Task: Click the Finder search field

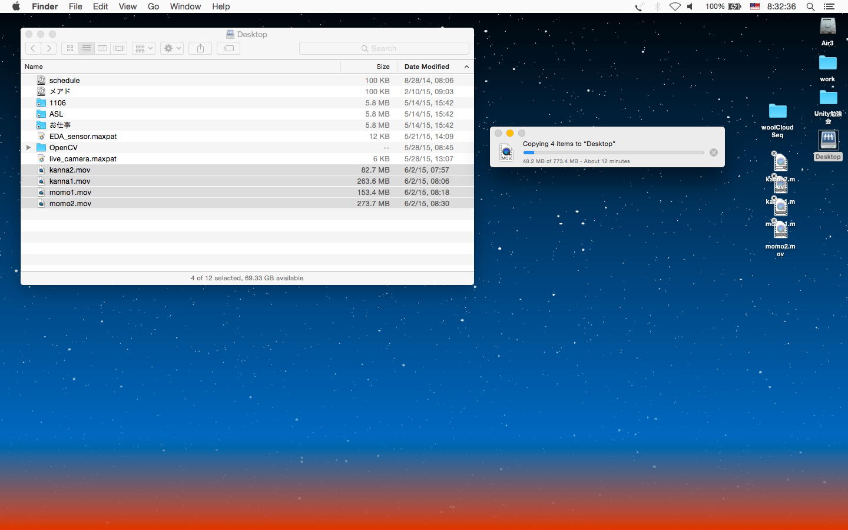Action: click(384, 48)
